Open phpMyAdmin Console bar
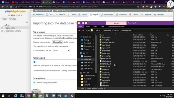The image size is (174, 98). 36,92
